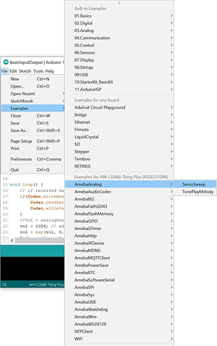Click the Arduino logo icon in title bar

6,62
